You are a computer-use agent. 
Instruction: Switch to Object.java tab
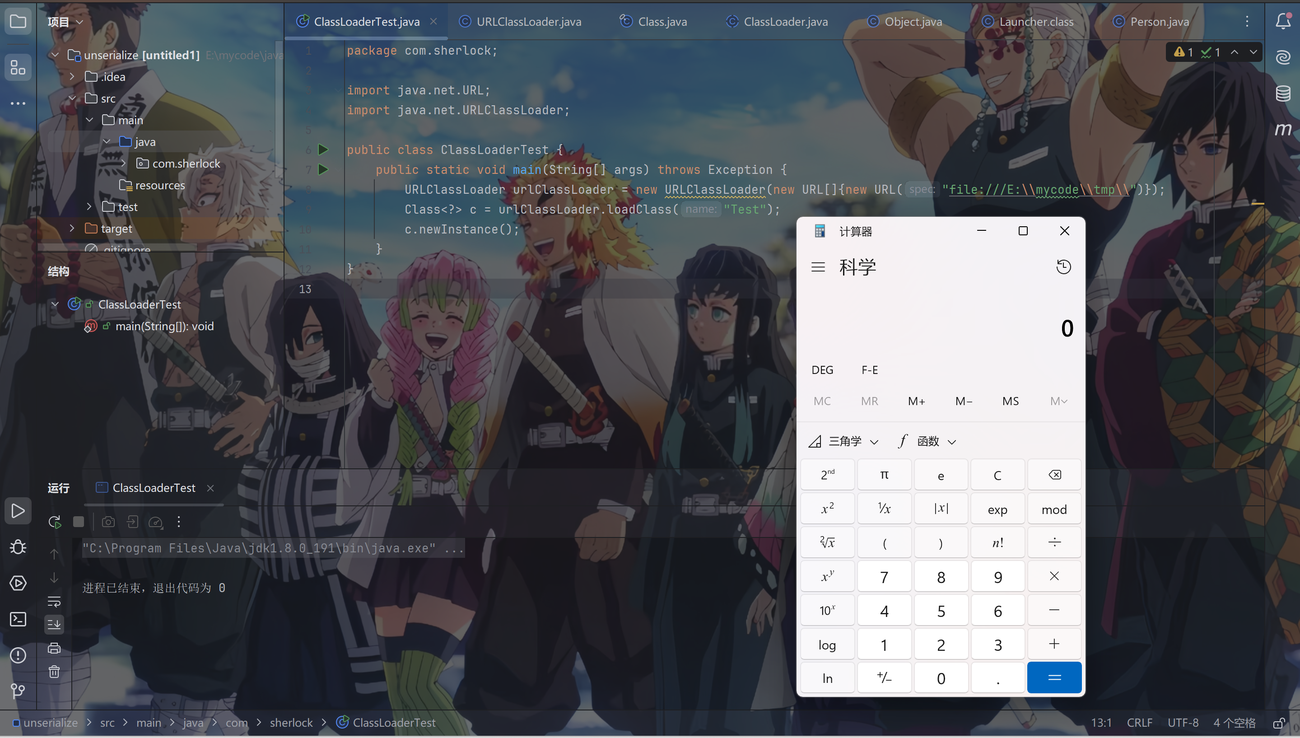point(905,21)
